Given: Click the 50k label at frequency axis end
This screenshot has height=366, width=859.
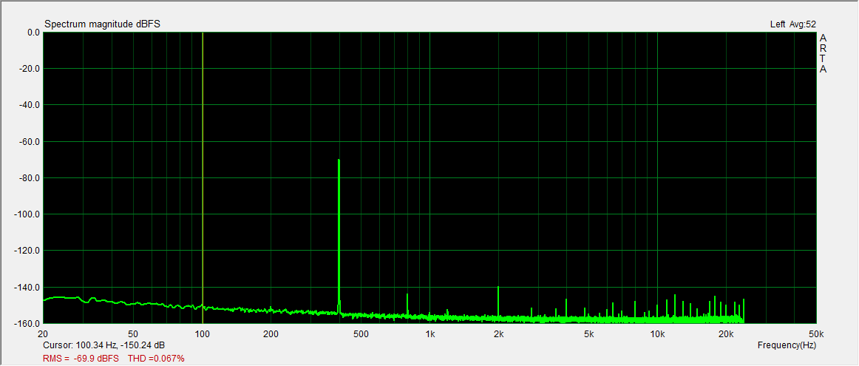Looking at the screenshot, I should click(x=816, y=333).
